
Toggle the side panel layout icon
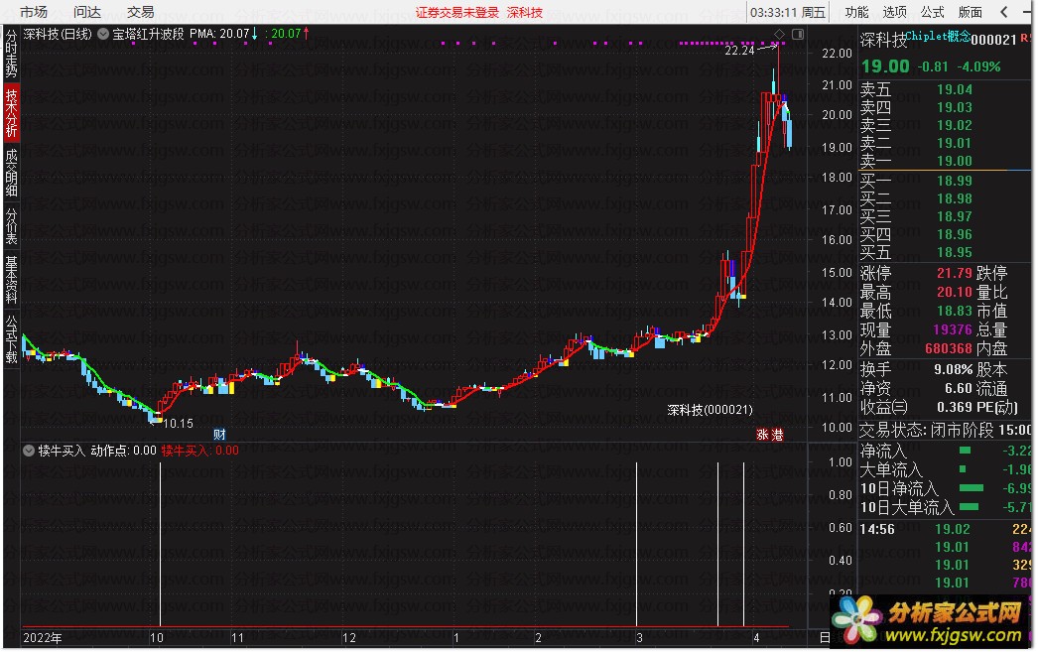(x=798, y=34)
